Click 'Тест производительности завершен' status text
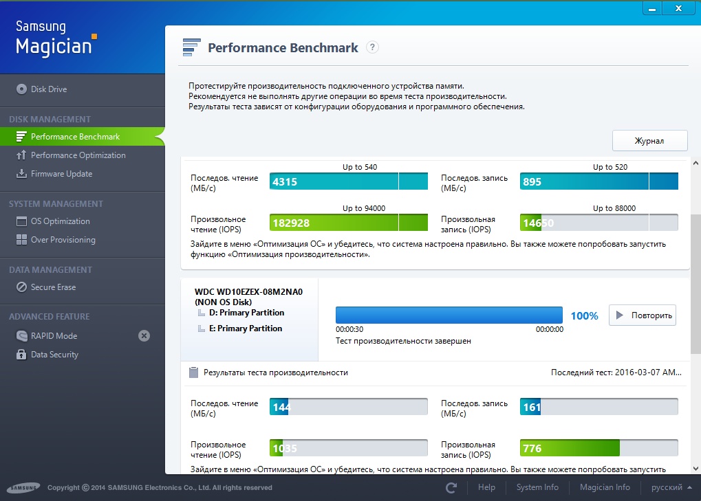The height and width of the screenshot is (501, 701). (403, 341)
